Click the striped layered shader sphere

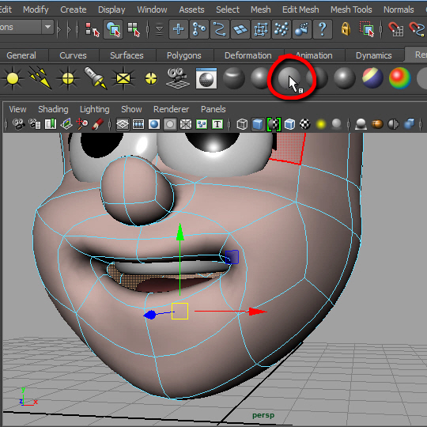click(372, 78)
